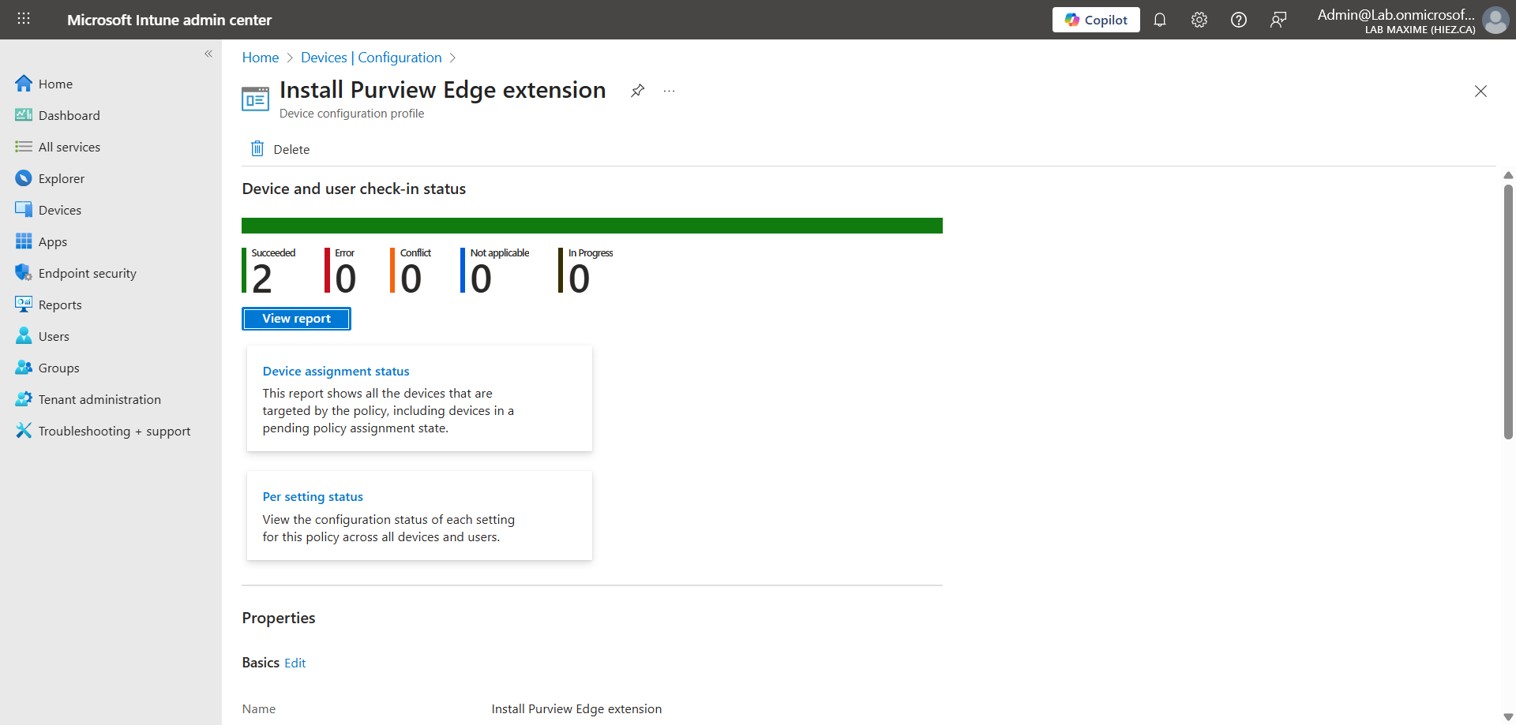Click the green check-in status bar
The height and width of the screenshot is (725, 1516).
(x=591, y=226)
